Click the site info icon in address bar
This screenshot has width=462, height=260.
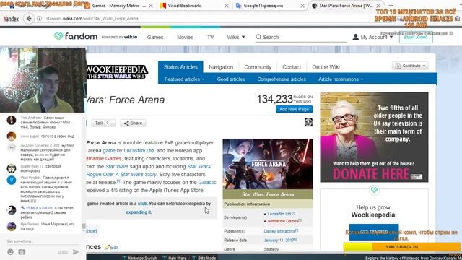pyautogui.click(x=39, y=18)
